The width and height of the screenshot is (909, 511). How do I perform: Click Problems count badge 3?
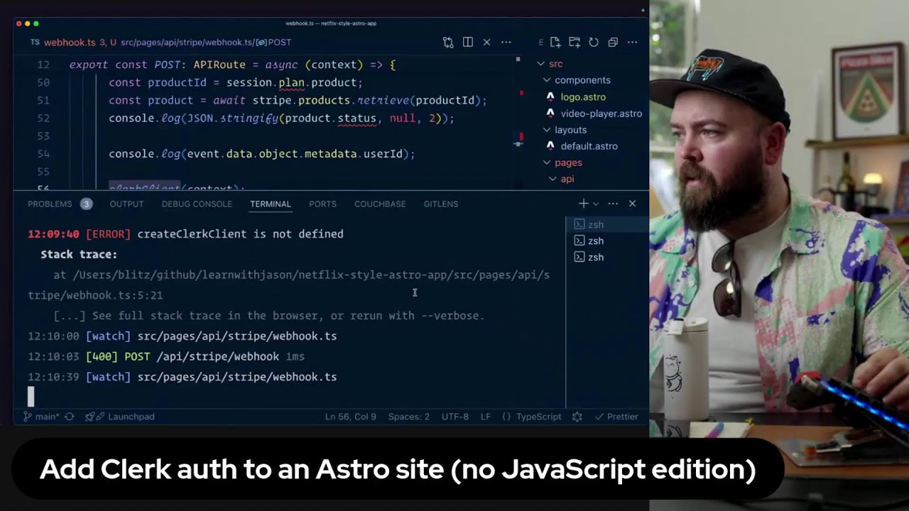point(86,204)
